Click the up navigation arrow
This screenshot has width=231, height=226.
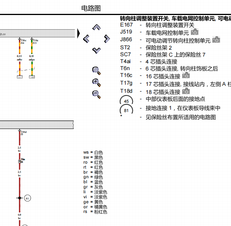97,27
